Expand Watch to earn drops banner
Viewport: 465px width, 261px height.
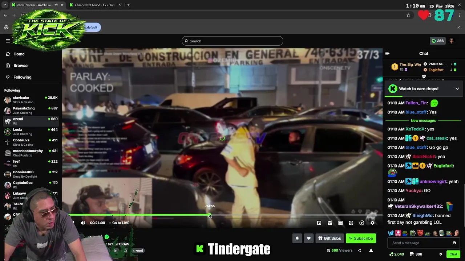coord(457,89)
